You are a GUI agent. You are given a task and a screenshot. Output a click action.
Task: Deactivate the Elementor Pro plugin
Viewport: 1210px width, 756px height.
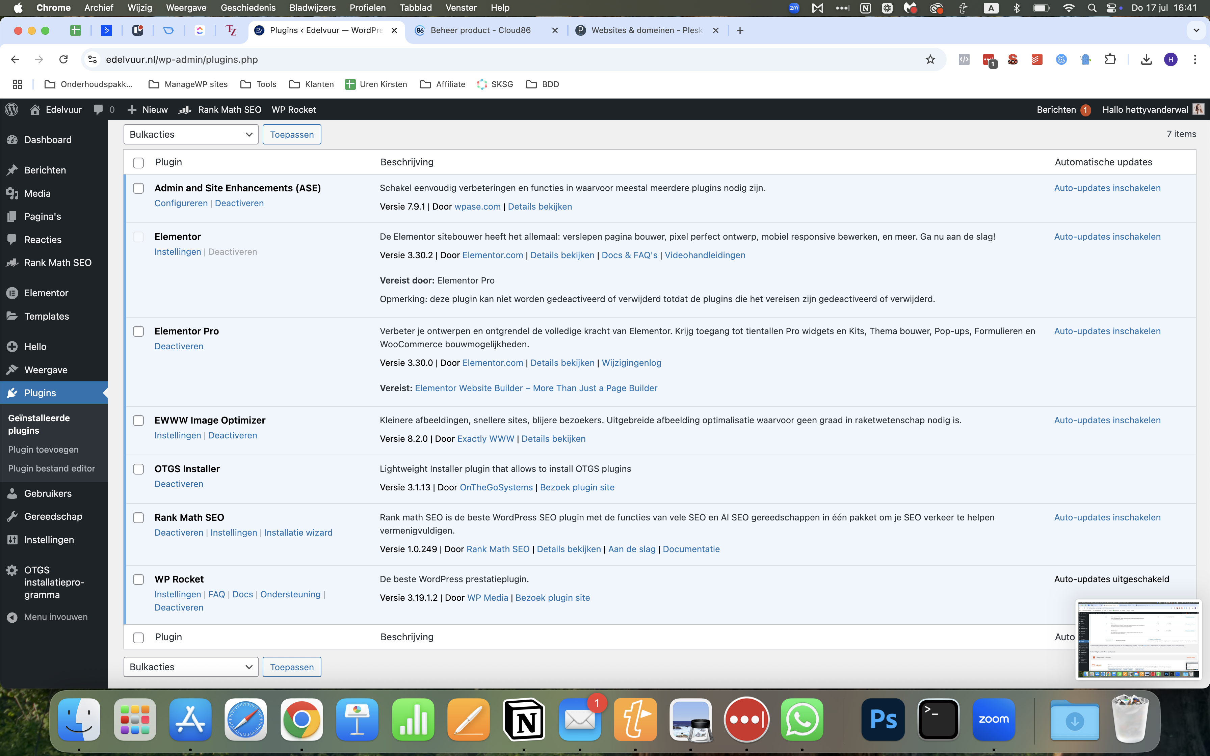click(179, 346)
